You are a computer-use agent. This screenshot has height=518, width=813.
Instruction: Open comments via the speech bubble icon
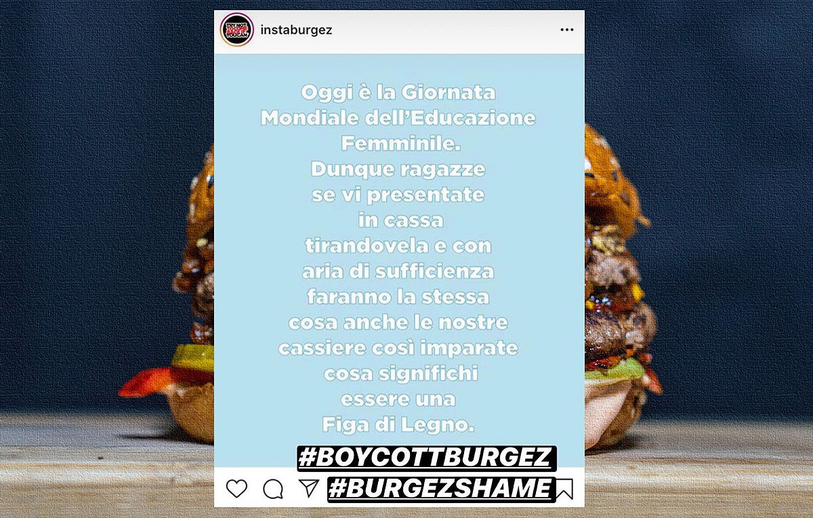click(273, 489)
